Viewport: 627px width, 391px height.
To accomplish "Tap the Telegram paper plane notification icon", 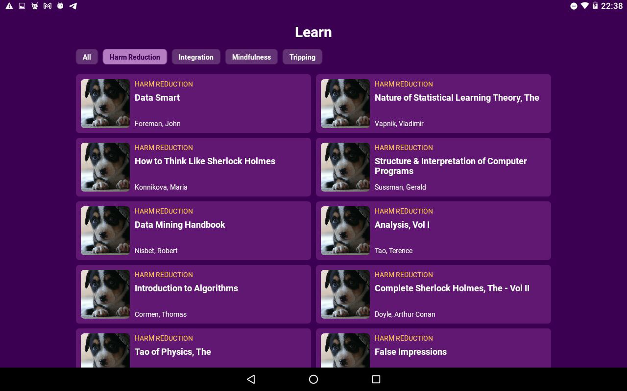I will click(73, 6).
